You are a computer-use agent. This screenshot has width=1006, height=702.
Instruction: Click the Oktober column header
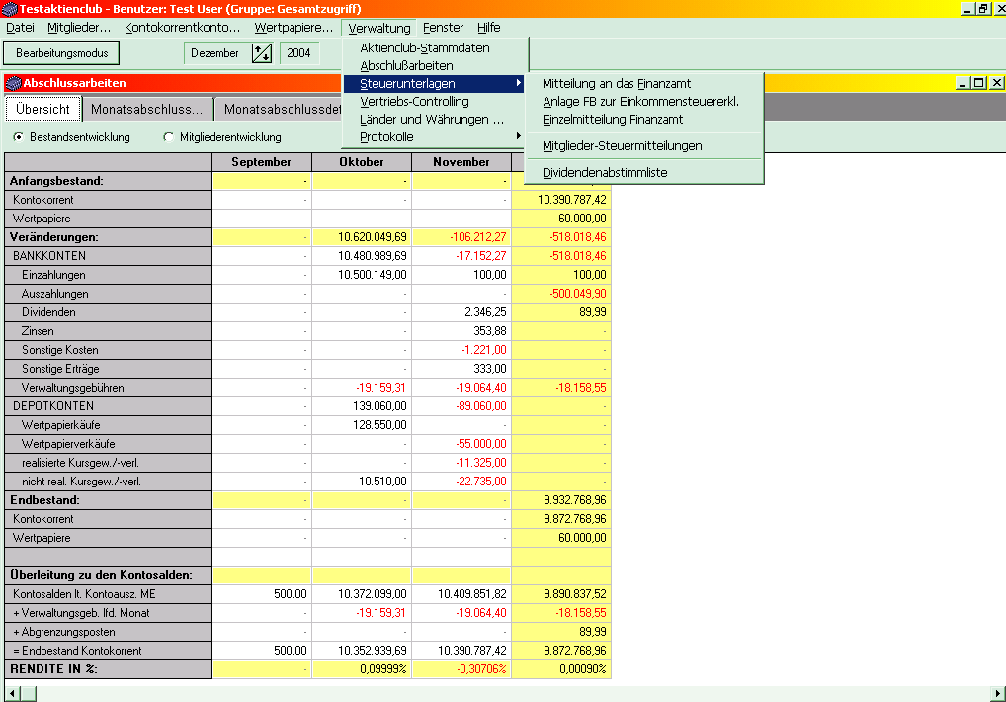[x=362, y=162]
